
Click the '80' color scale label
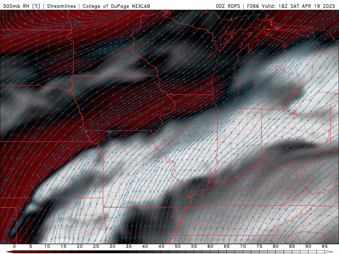pyautogui.click(x=276, y=246)
